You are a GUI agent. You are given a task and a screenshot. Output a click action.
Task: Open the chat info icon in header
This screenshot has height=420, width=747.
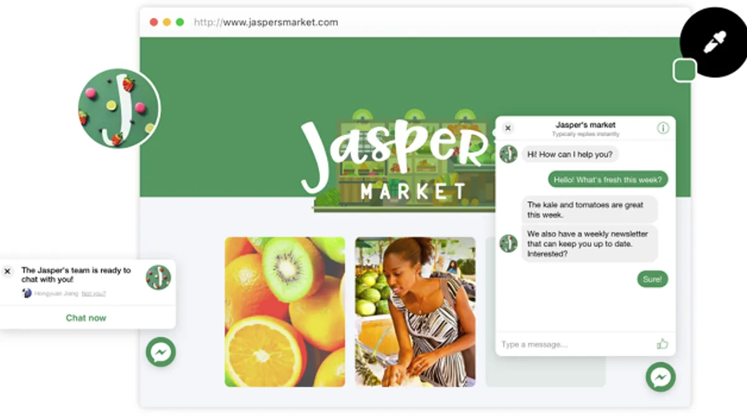[663, 128]
